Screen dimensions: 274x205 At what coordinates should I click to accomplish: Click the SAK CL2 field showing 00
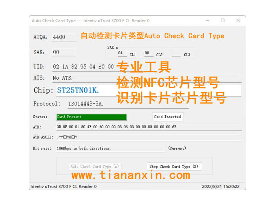(x=149, y=53)
